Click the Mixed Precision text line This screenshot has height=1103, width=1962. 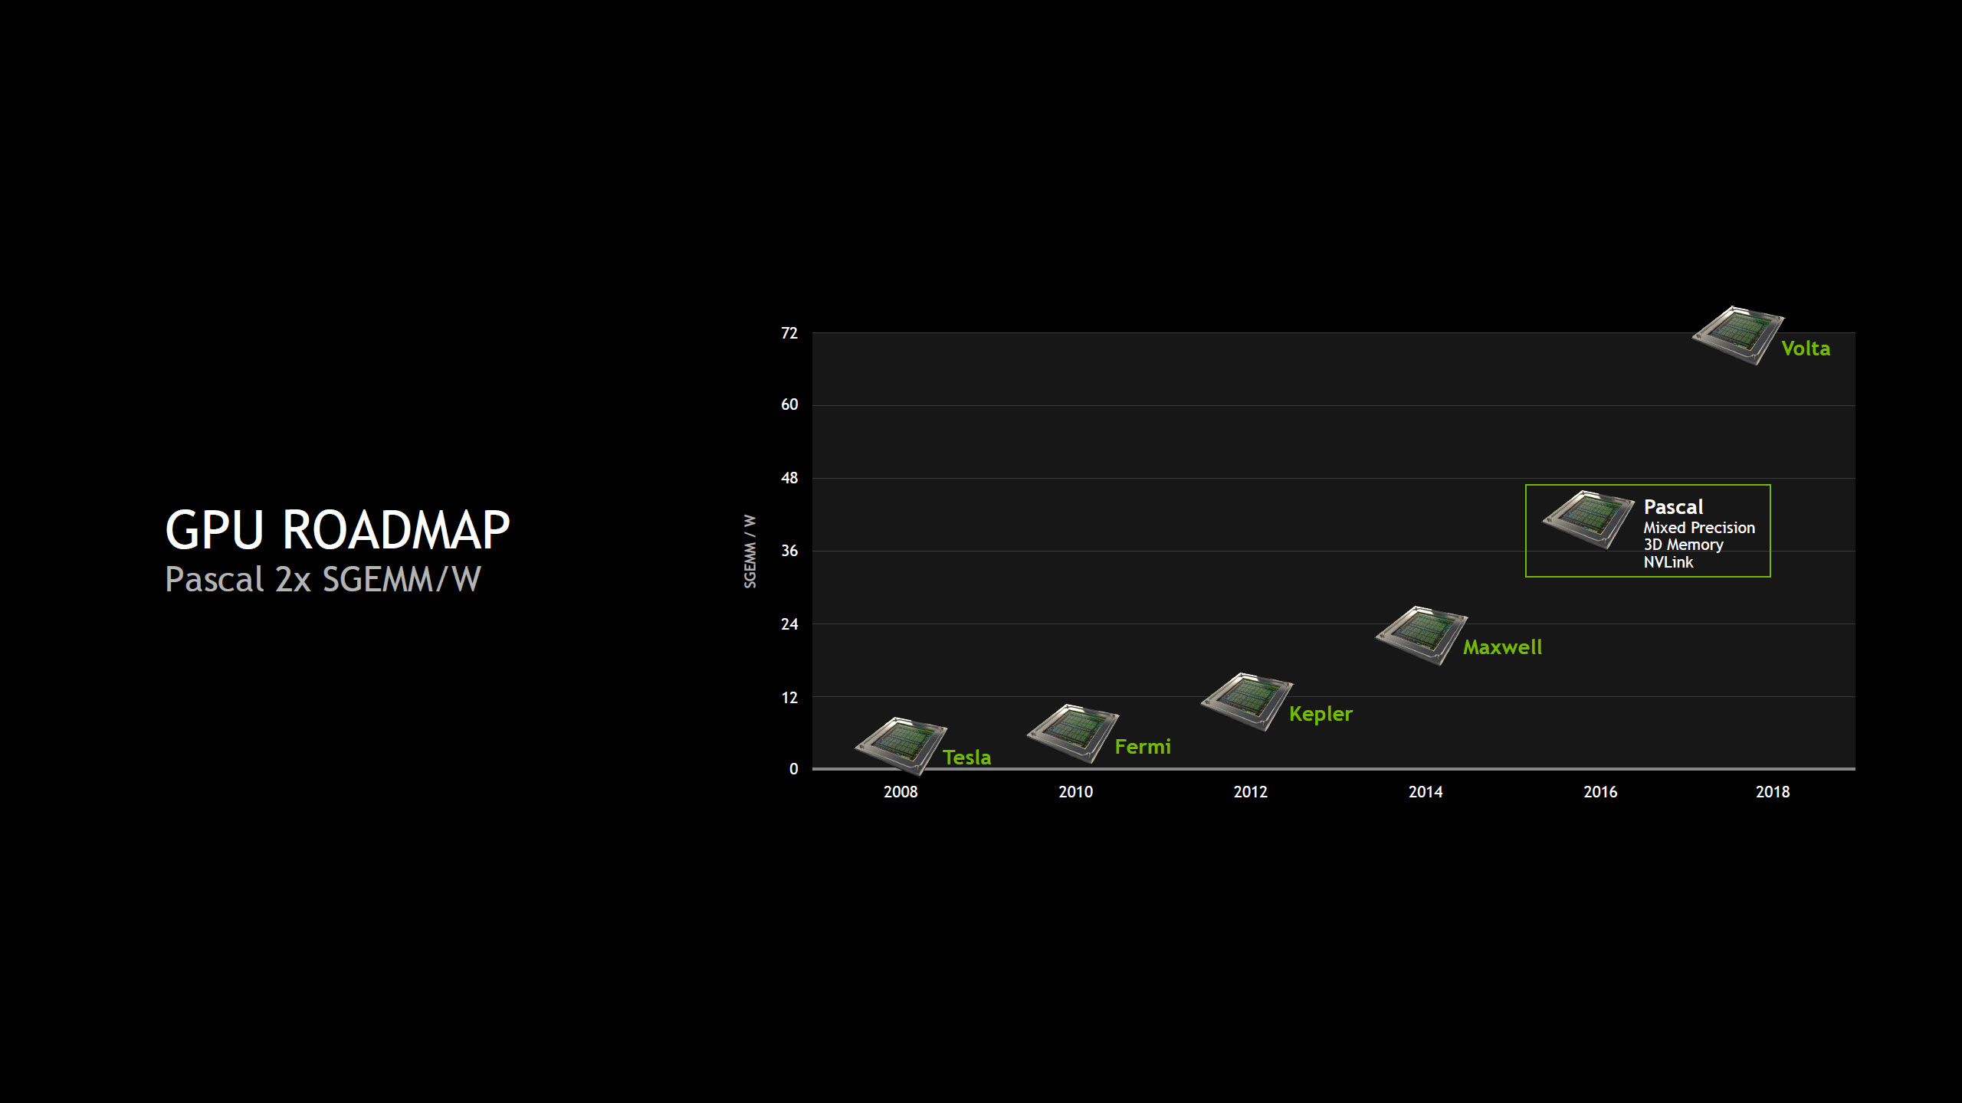[1698, 528]
